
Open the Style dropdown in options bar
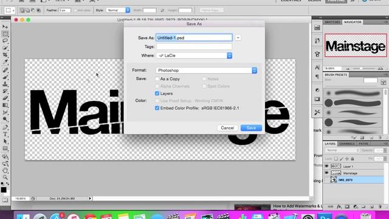118,10
